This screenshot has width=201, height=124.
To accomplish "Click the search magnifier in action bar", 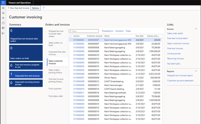I will (44, 8).
